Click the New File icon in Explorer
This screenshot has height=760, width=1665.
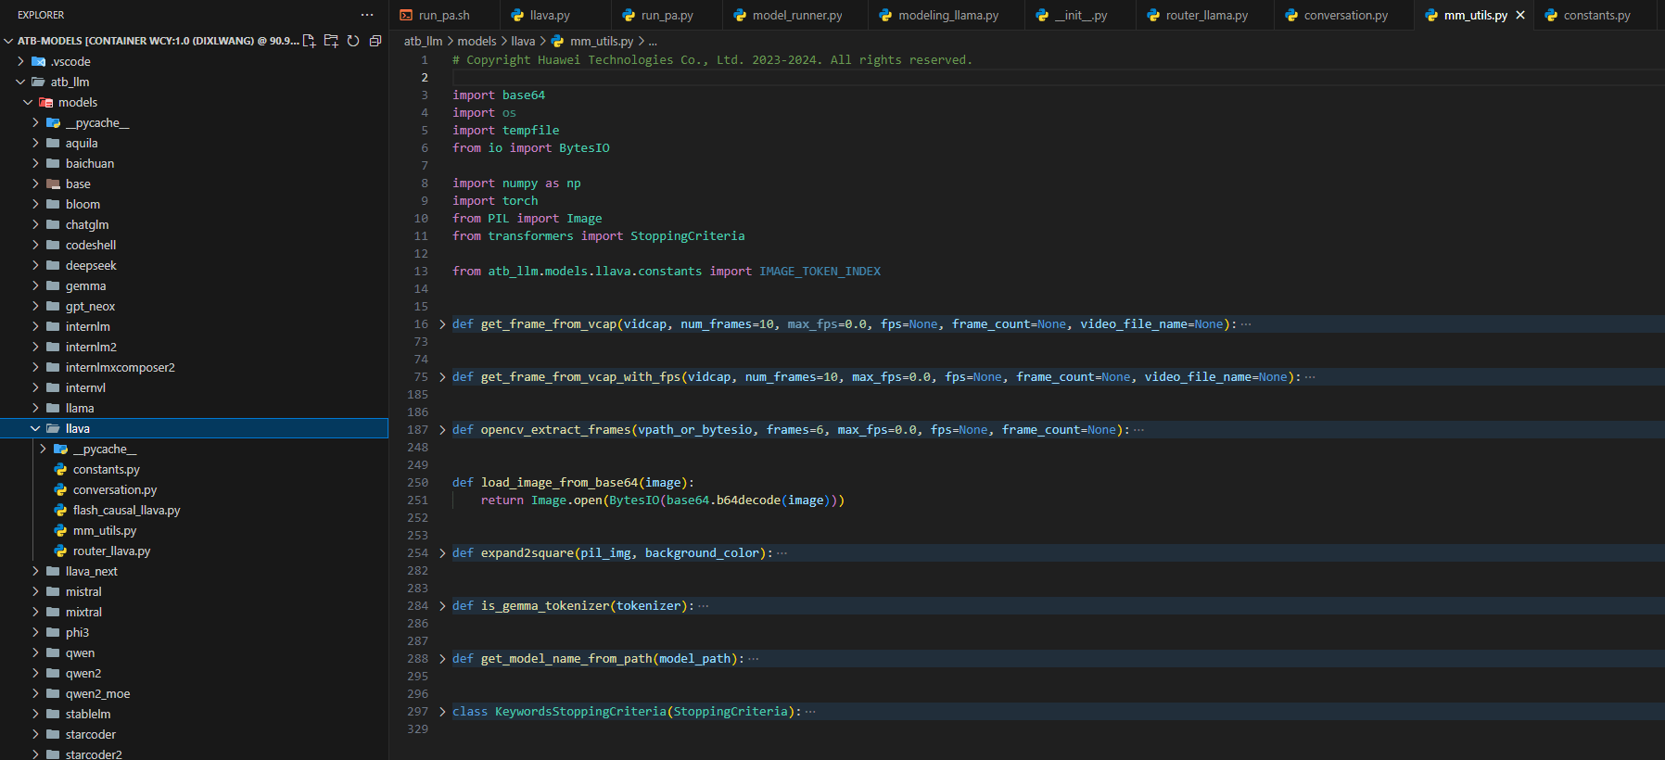click(x=310, y=41)
